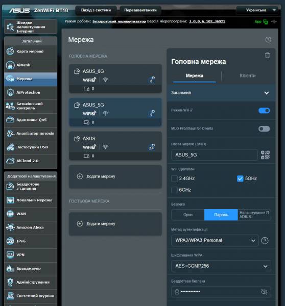Check the 2.4GHz band checkbox
Image resolution: width=285 pixels, height=306 pixels.
[x=174, y=178]
